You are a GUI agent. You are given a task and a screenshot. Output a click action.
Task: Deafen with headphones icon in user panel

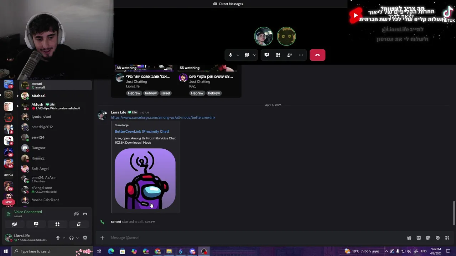[x=71, y=238]
